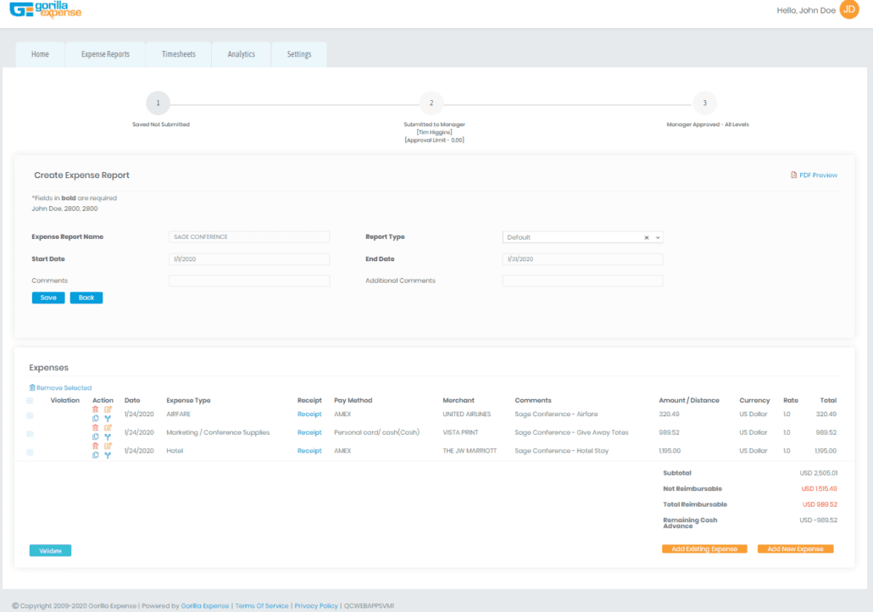Viewport: 873px width, 612px height.
Task: Delete the Hotel expense using trash icon
Action: coord(95,445)
